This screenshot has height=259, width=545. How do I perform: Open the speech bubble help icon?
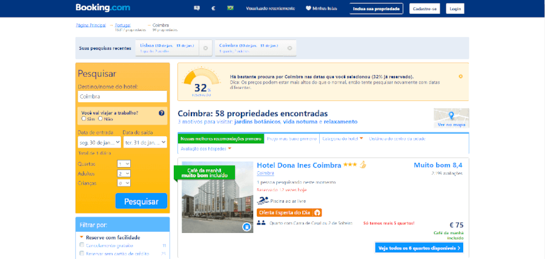197,8
